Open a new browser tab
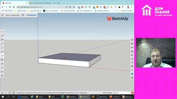Image resolution: width=177 pixels, height=99 pixels. (59, 3)
